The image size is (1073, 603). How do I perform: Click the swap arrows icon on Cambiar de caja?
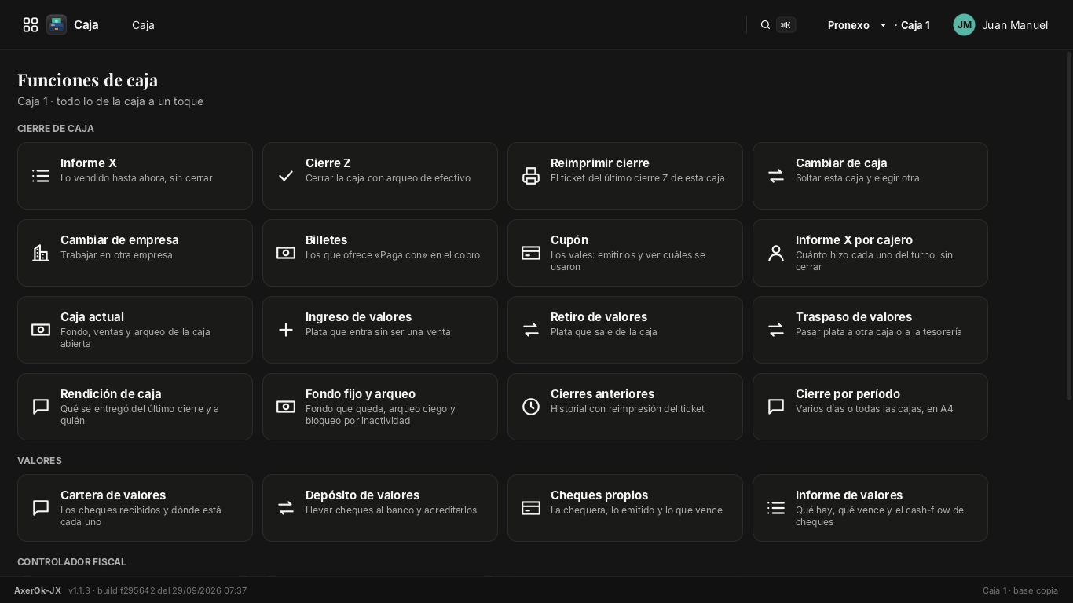point(776,176)
